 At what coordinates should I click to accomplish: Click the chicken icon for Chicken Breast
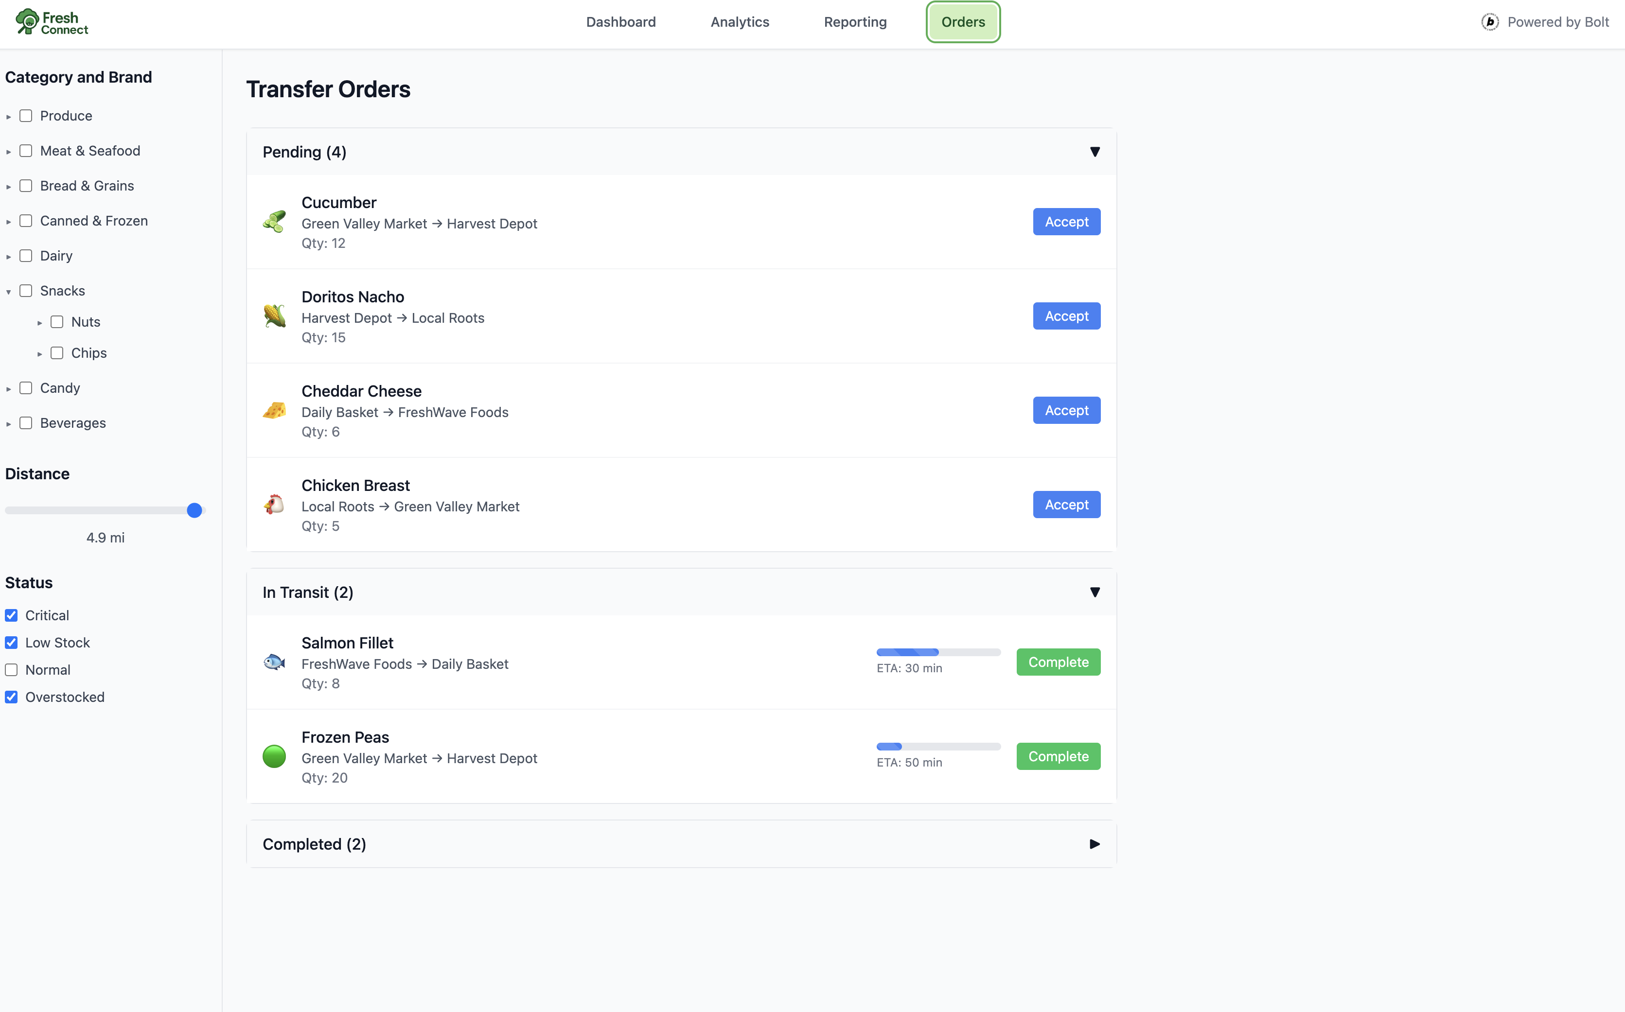[x=274, y=505]
